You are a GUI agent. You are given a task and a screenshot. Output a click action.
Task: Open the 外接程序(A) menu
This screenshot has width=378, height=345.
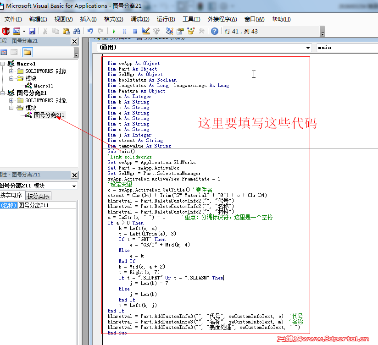click(222, 19)
